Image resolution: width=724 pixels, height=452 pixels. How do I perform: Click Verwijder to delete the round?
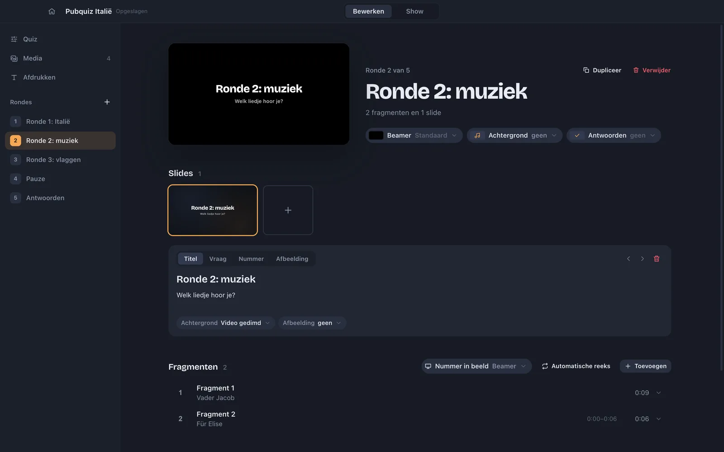point(652,70)
